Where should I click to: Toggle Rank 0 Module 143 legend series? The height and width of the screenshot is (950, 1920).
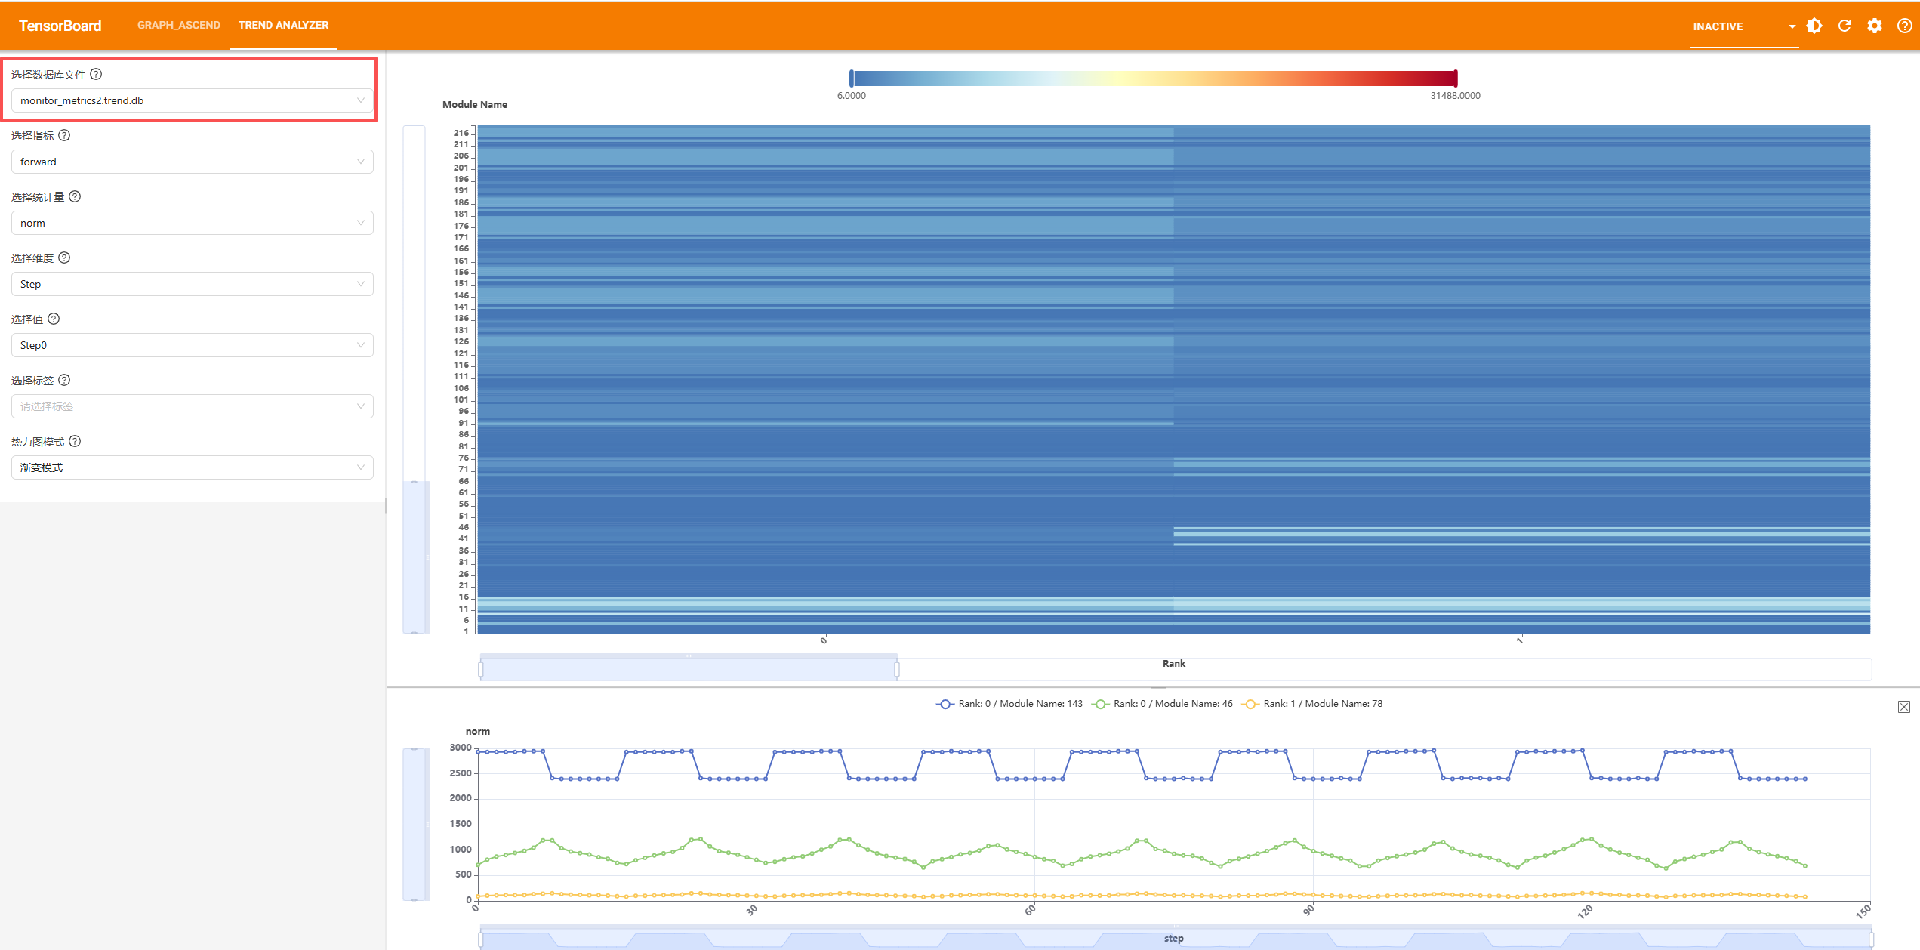click(x=1009, y=704)
